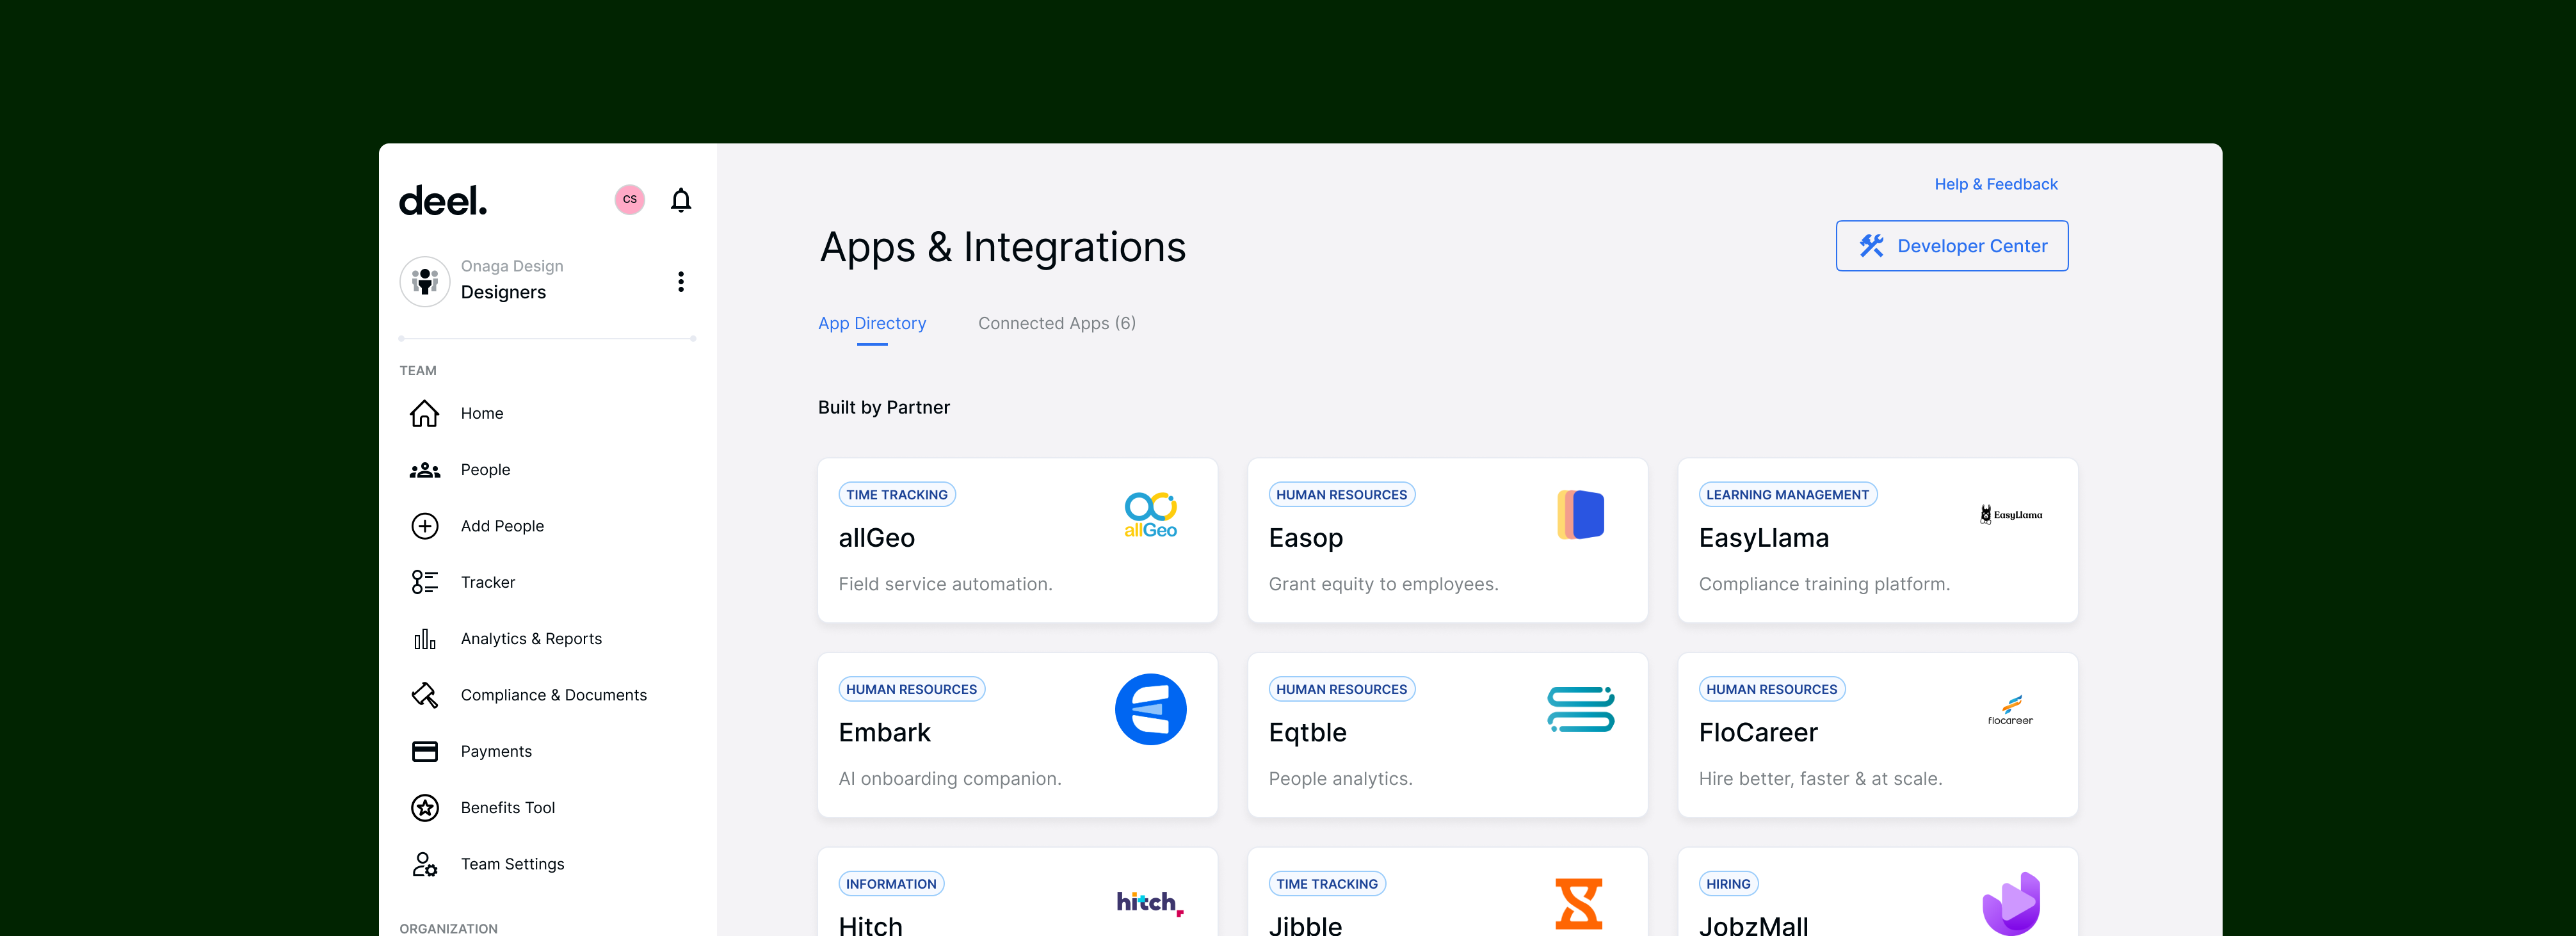This screenshot has width=2576, height=936.
Task: Click HUMAN RESOURCES tag on FloCareer card
Action: [1771, 690]
